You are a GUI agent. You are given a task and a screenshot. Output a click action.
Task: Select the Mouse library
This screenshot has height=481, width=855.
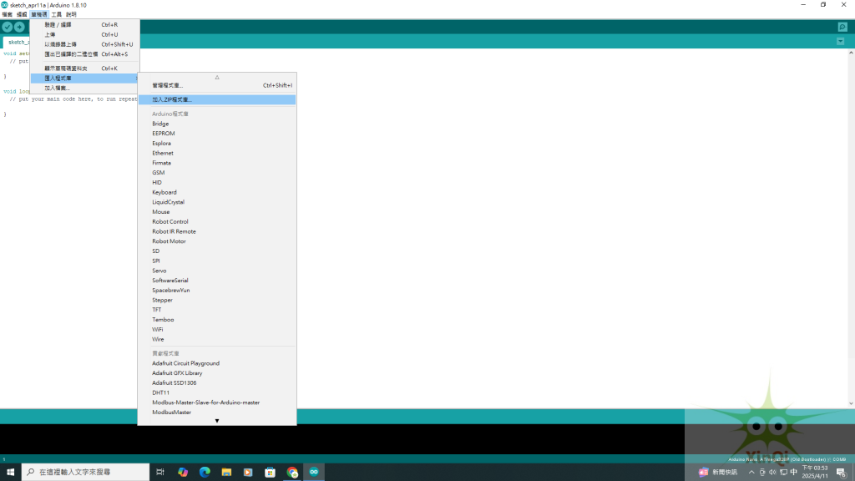pos(217,212)
